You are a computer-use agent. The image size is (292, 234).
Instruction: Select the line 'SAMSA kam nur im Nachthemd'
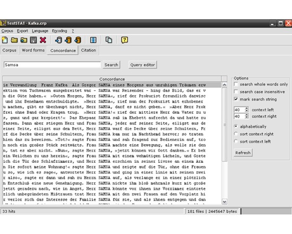tap(112, 134)
